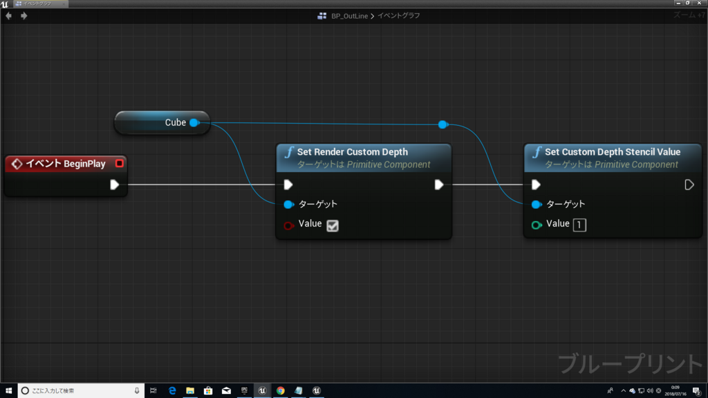Click the green integer Value pin
Viewport: 708px width, 398px height.
point(537,225)
